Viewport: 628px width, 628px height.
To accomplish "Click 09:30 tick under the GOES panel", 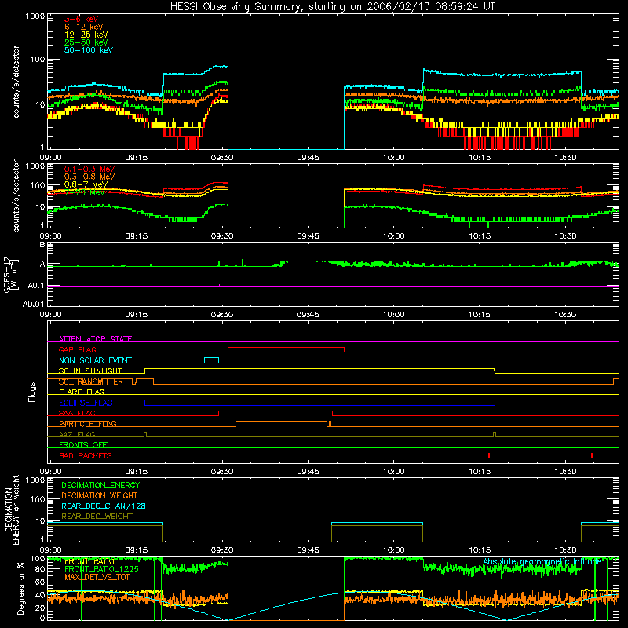I will click(x=222, y=315).
